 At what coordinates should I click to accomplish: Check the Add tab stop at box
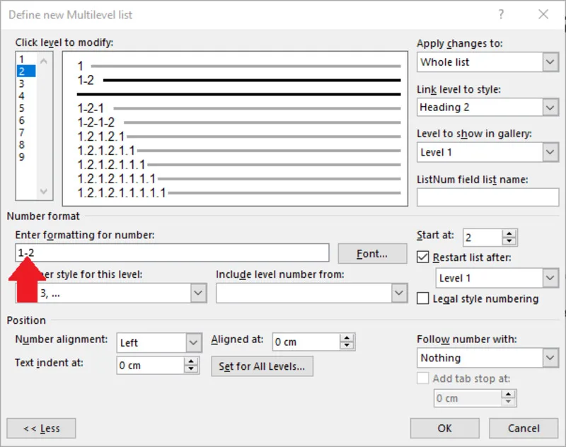422,378
